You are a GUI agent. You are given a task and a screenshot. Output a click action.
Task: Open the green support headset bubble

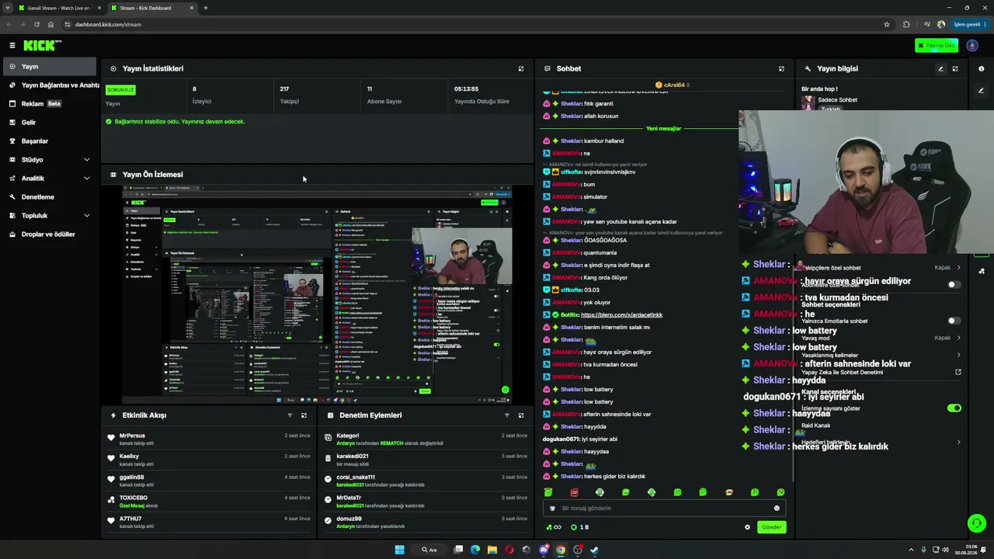click(x=977, y=523)
